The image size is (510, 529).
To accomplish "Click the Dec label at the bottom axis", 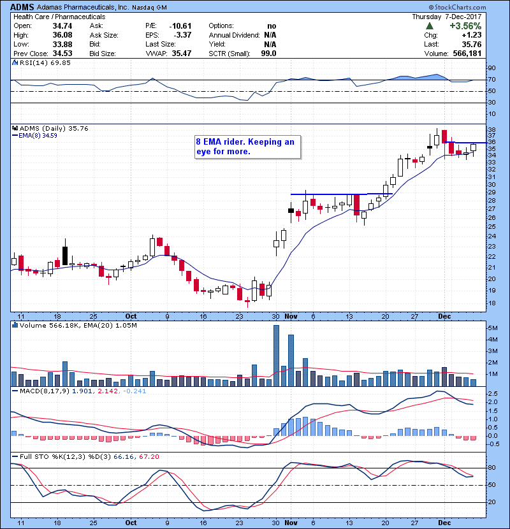I will point(444,523).
